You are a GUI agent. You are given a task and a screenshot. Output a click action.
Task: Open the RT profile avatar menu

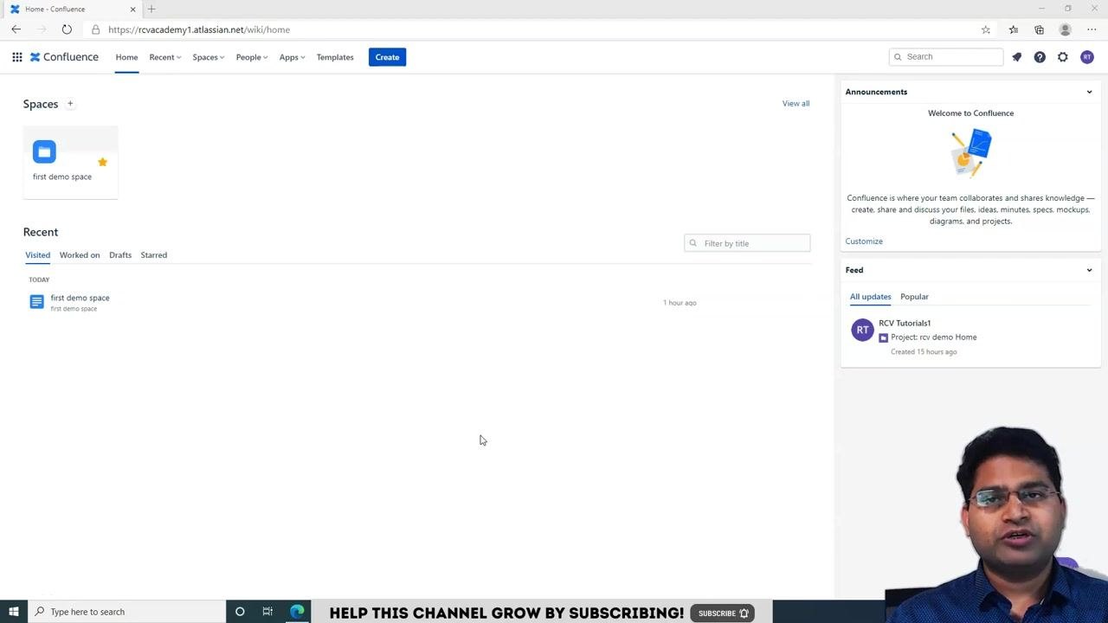tap(1087, 57)
